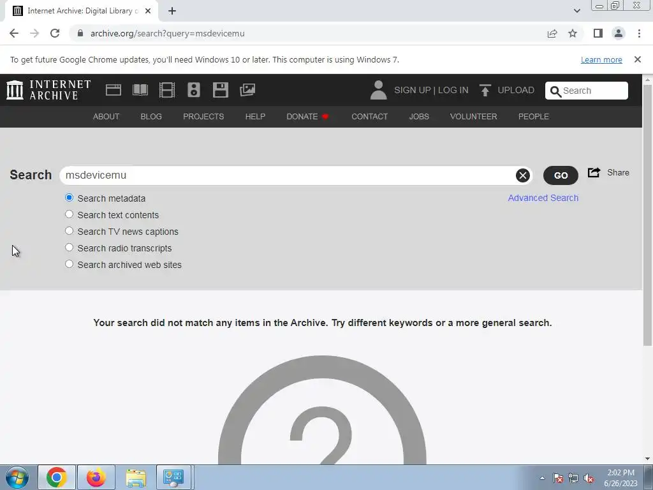
Task: Click the share page icon in address bar
Action: coord(552,33)
